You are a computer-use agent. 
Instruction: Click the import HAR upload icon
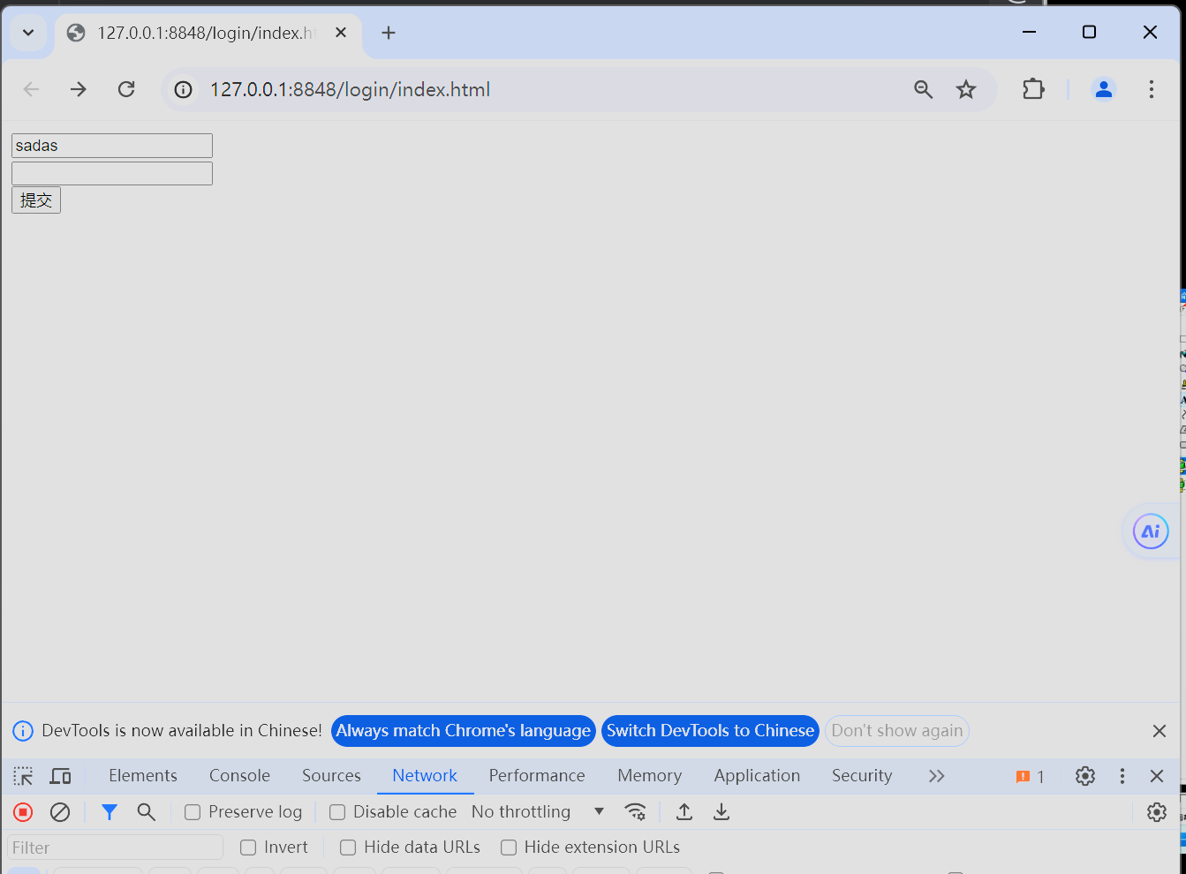(x=684, y=812)
